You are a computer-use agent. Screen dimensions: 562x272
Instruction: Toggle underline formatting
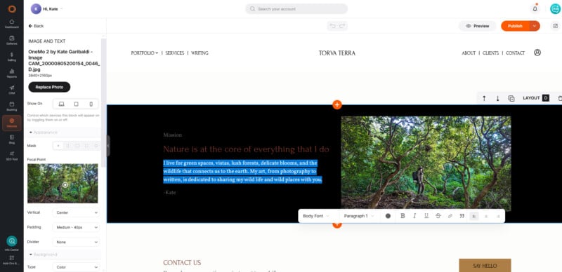[426, 216]
